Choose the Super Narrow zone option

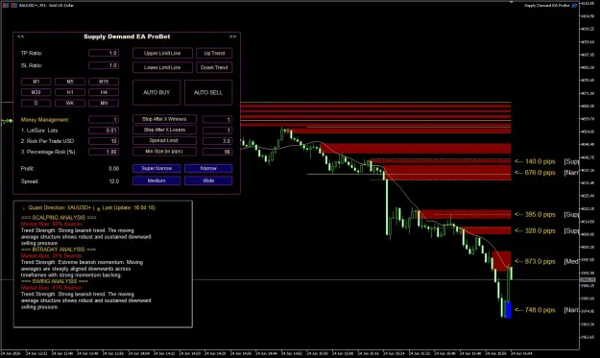click(156, 168)
